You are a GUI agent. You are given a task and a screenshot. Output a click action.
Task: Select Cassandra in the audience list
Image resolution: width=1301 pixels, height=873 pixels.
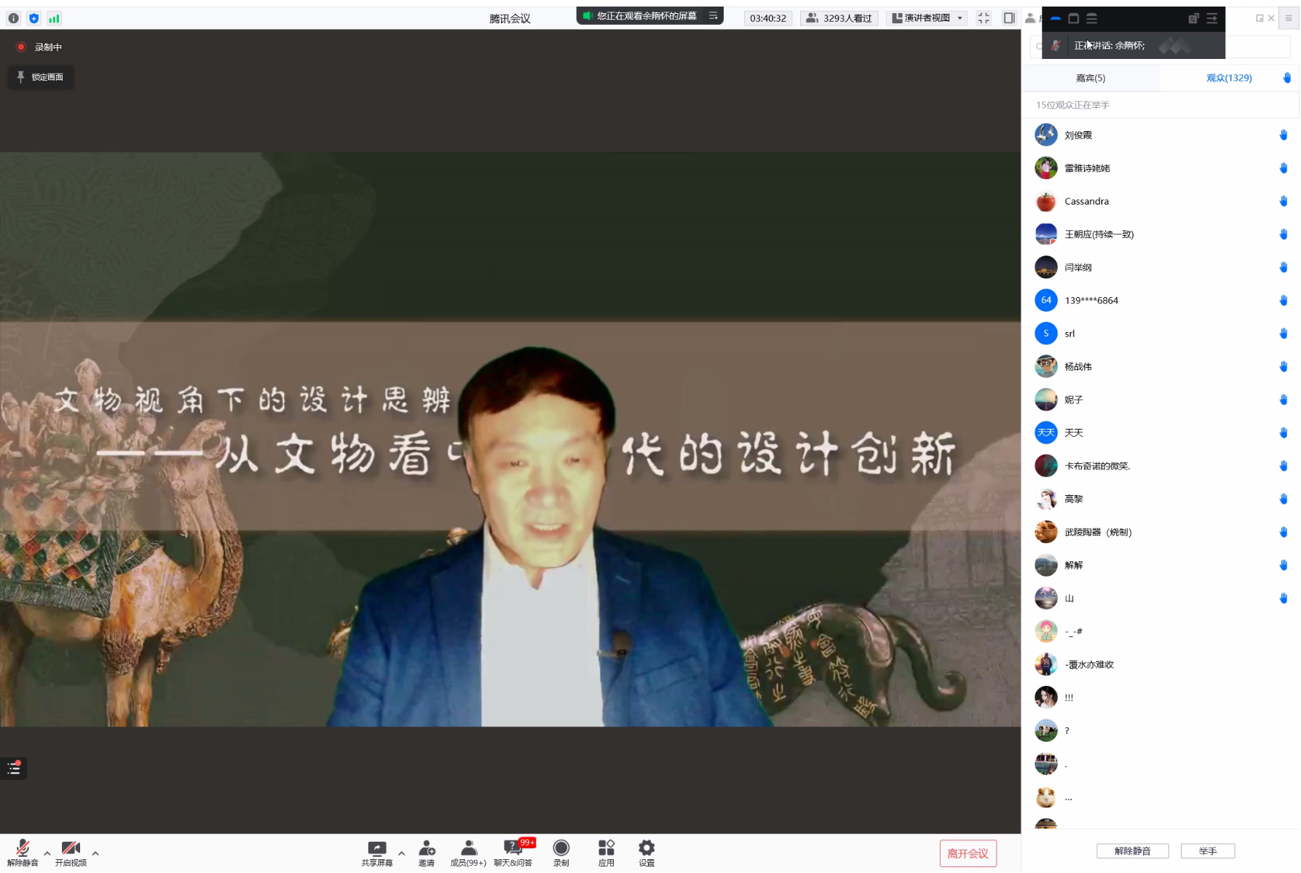click(1086, 202)
